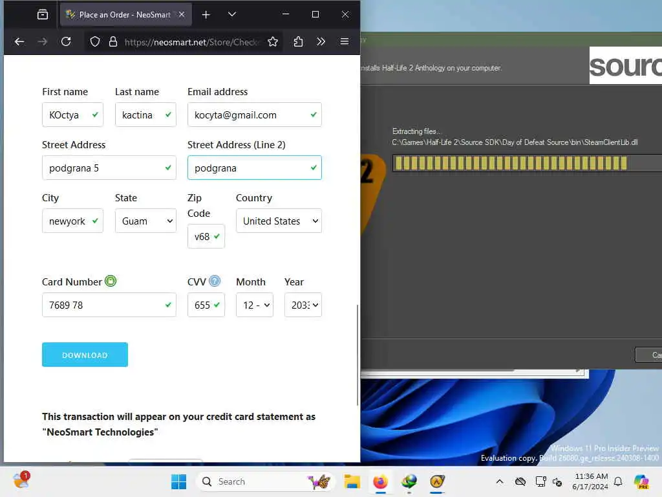Image resolution: width=662 pixels, height=497 pixels.
Task: Open the tracking protection shield icon
Action: tap(95, 41)
